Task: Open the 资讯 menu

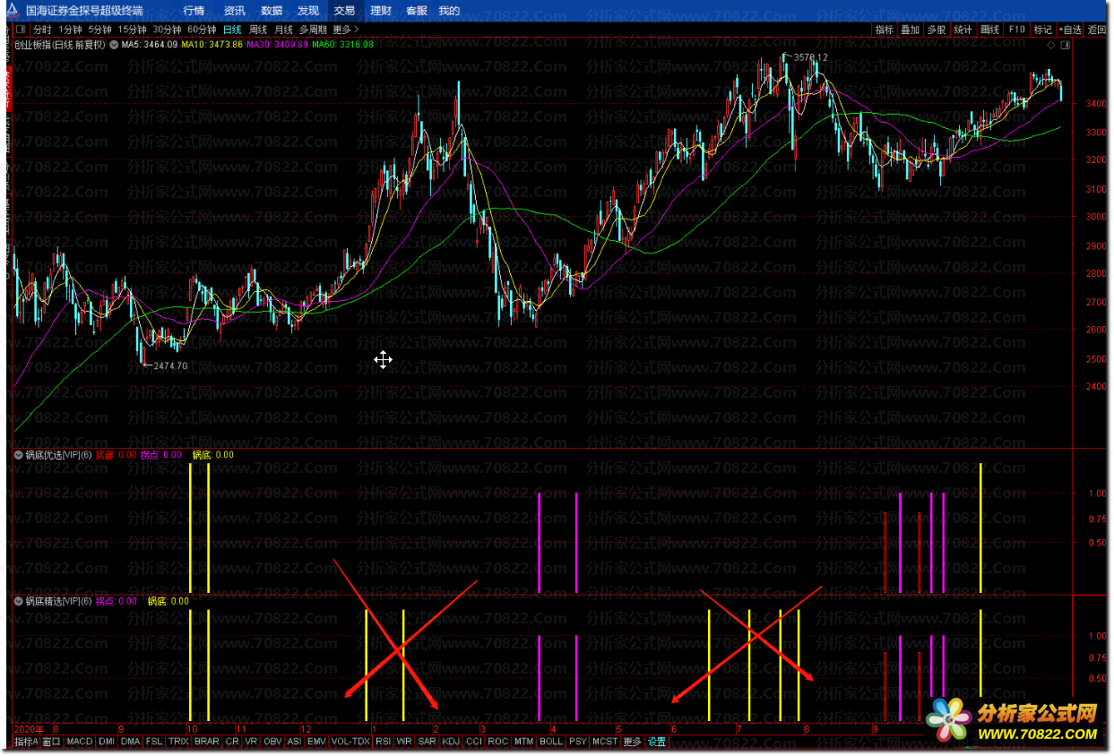Action: (235, 11)
